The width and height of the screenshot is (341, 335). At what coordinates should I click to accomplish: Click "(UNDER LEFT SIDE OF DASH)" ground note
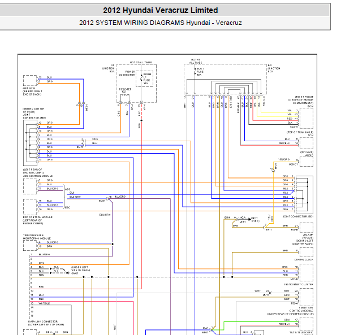(x=81, y=268)
